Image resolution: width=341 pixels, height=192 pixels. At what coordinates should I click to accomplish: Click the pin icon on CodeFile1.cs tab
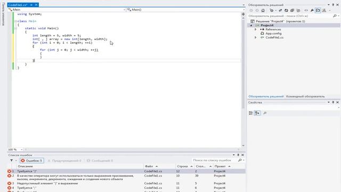point(31,5)
